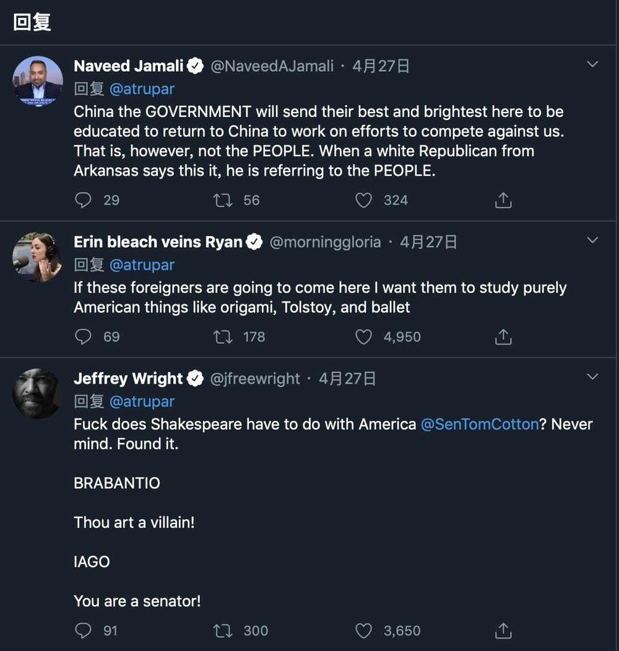Like Erin Ryan's origami tweet
This screenshot has width=619, height=651.
tap(363, 337)
